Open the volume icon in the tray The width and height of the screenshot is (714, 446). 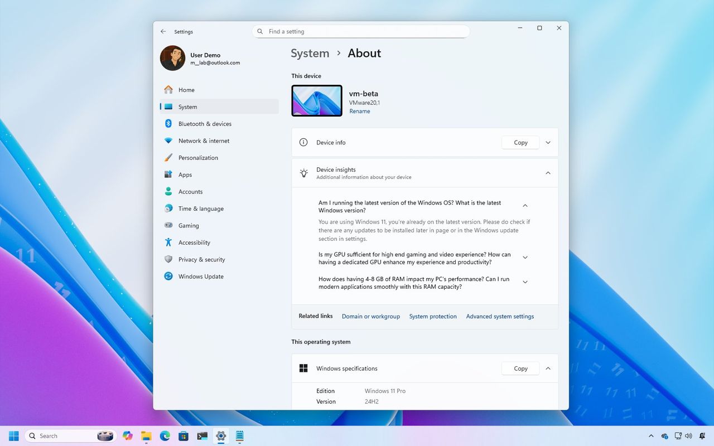(x=688, y=436)
